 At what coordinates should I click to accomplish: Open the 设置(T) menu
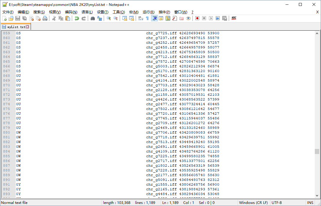103,12
